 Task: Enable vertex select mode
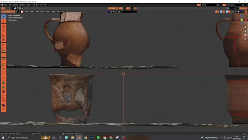[17, 12]
